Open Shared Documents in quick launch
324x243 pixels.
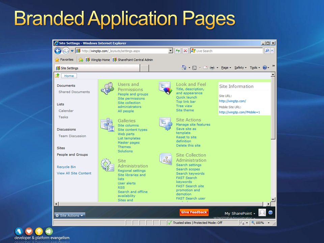[x=74, y=92]
